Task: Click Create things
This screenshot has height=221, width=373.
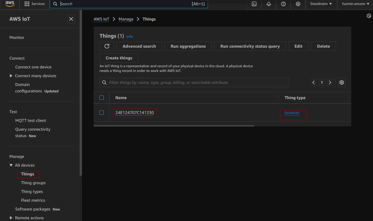Action: click(x=119, y=58)
